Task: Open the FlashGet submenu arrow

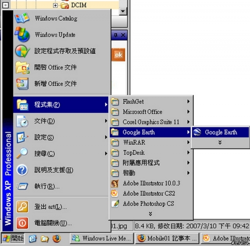Action: (188, 101)
